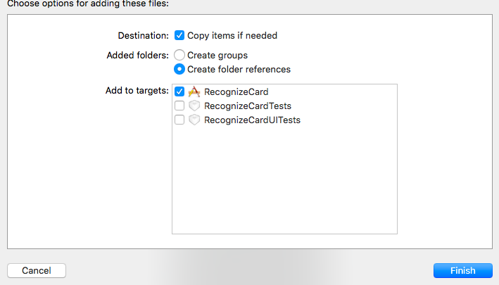
Task: Click the Added folders label
Action: click(x=137, y=55)
